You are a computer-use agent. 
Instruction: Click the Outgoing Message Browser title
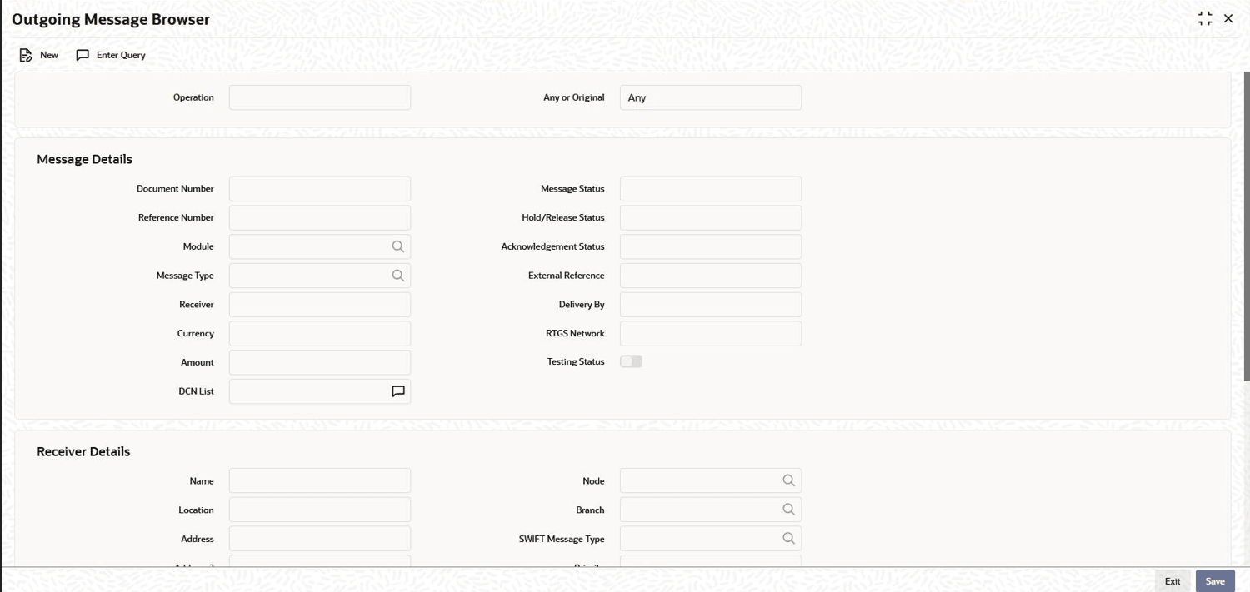click(111, 18)
